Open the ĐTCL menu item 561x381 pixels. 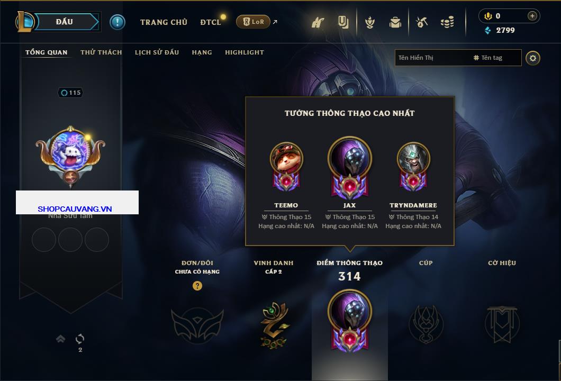[x=211, y=22]
